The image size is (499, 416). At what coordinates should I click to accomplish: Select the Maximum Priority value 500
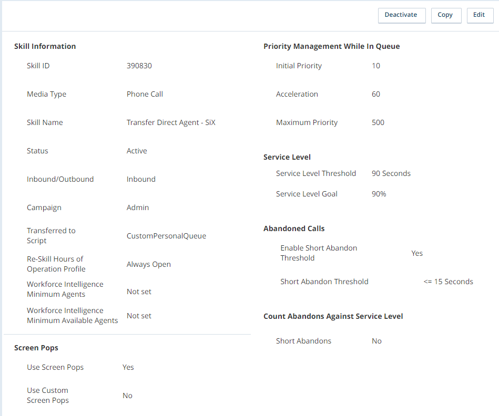pos(378,122)
